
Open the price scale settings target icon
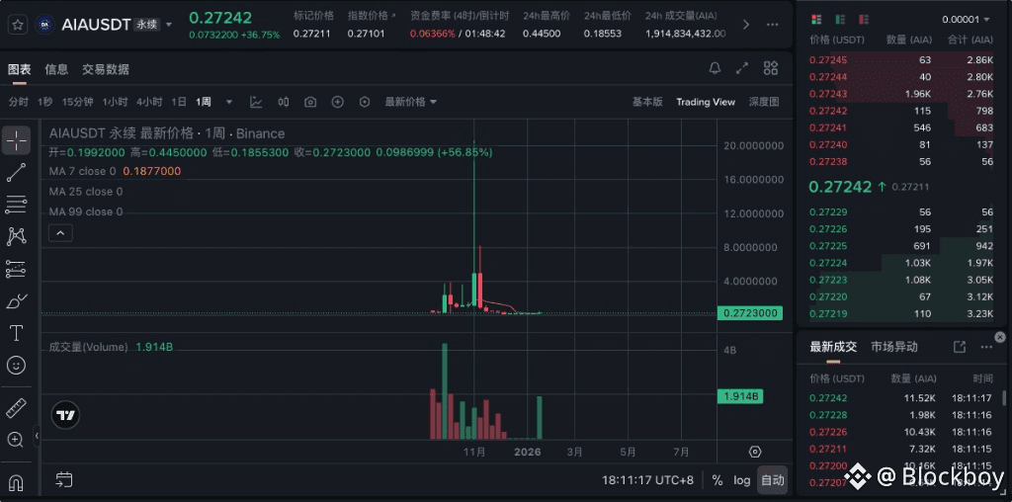[x=755, y=452]
